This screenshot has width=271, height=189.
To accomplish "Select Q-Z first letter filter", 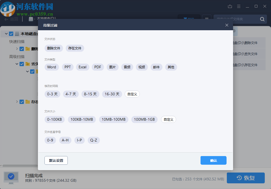I will coord(94,140).
